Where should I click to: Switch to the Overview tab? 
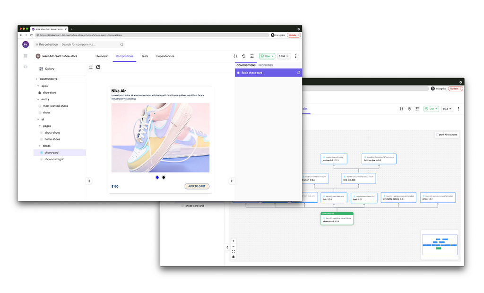pos(102,56)
